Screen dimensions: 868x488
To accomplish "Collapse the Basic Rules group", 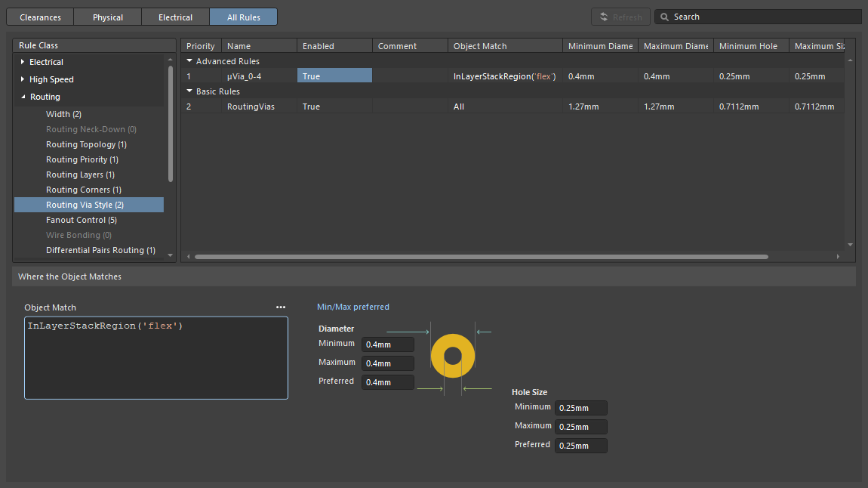I will tap(189, 91).
